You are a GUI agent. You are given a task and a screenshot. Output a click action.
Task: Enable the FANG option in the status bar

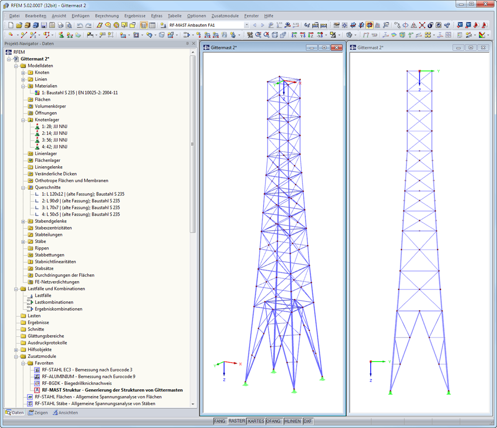pos(220,421)
